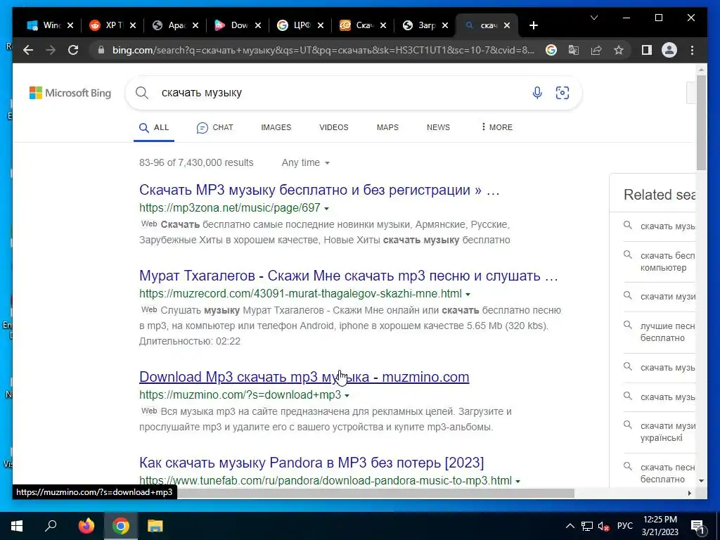View site info via the padlock icon

click(x=101, y=50)
